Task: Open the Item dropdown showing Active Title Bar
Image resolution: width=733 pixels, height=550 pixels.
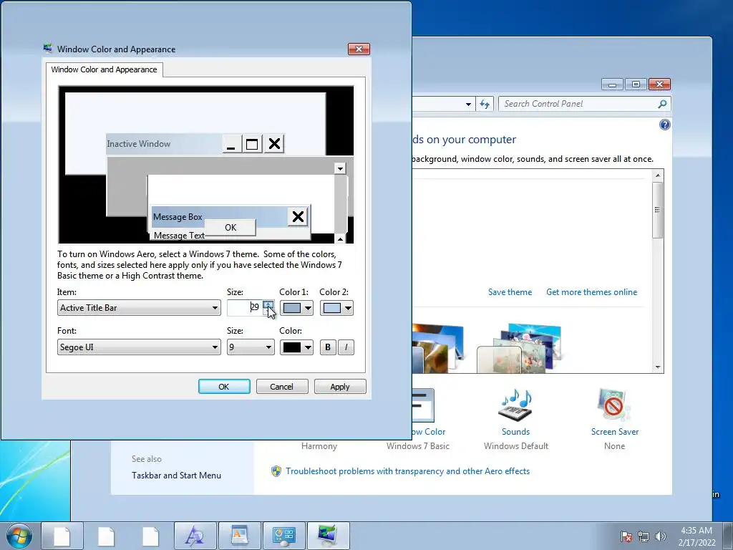Action: pos(139,308)
